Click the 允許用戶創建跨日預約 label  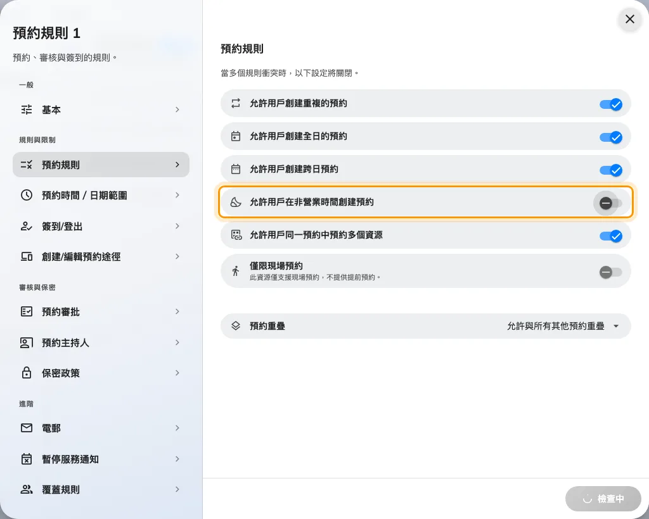[x=294, y=169]
